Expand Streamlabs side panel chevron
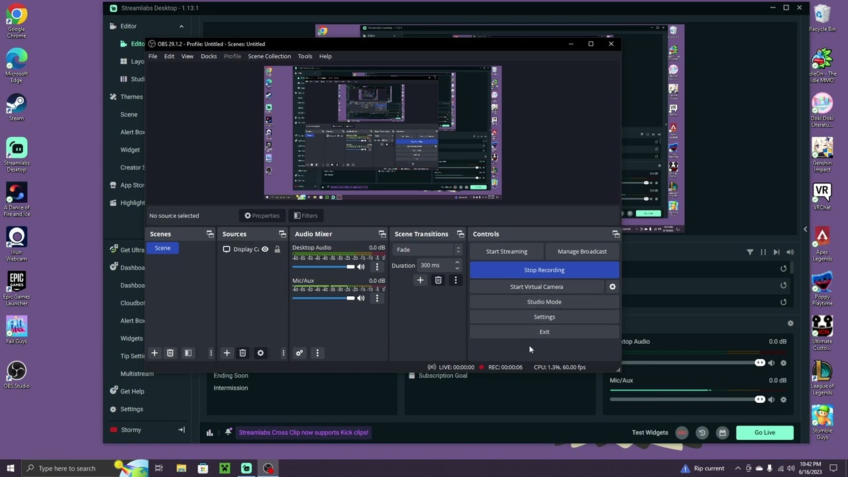This screenshot has width=848, height=477. 806,229
